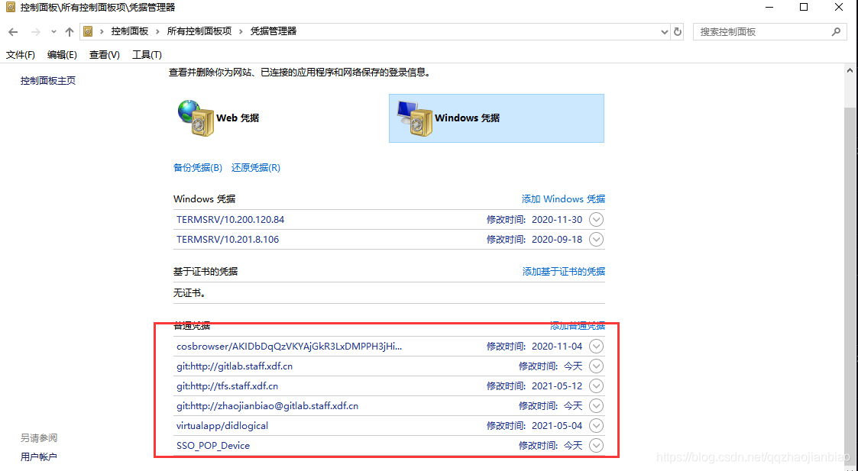Click the 凭据管理器 breadcrumb segment
The height and width of the screenshot is (471, 858).
(273, 31)
